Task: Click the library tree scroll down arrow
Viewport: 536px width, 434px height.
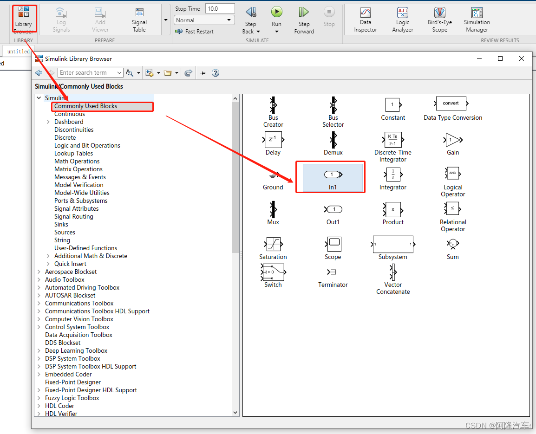Action: (x=235, y=413)
